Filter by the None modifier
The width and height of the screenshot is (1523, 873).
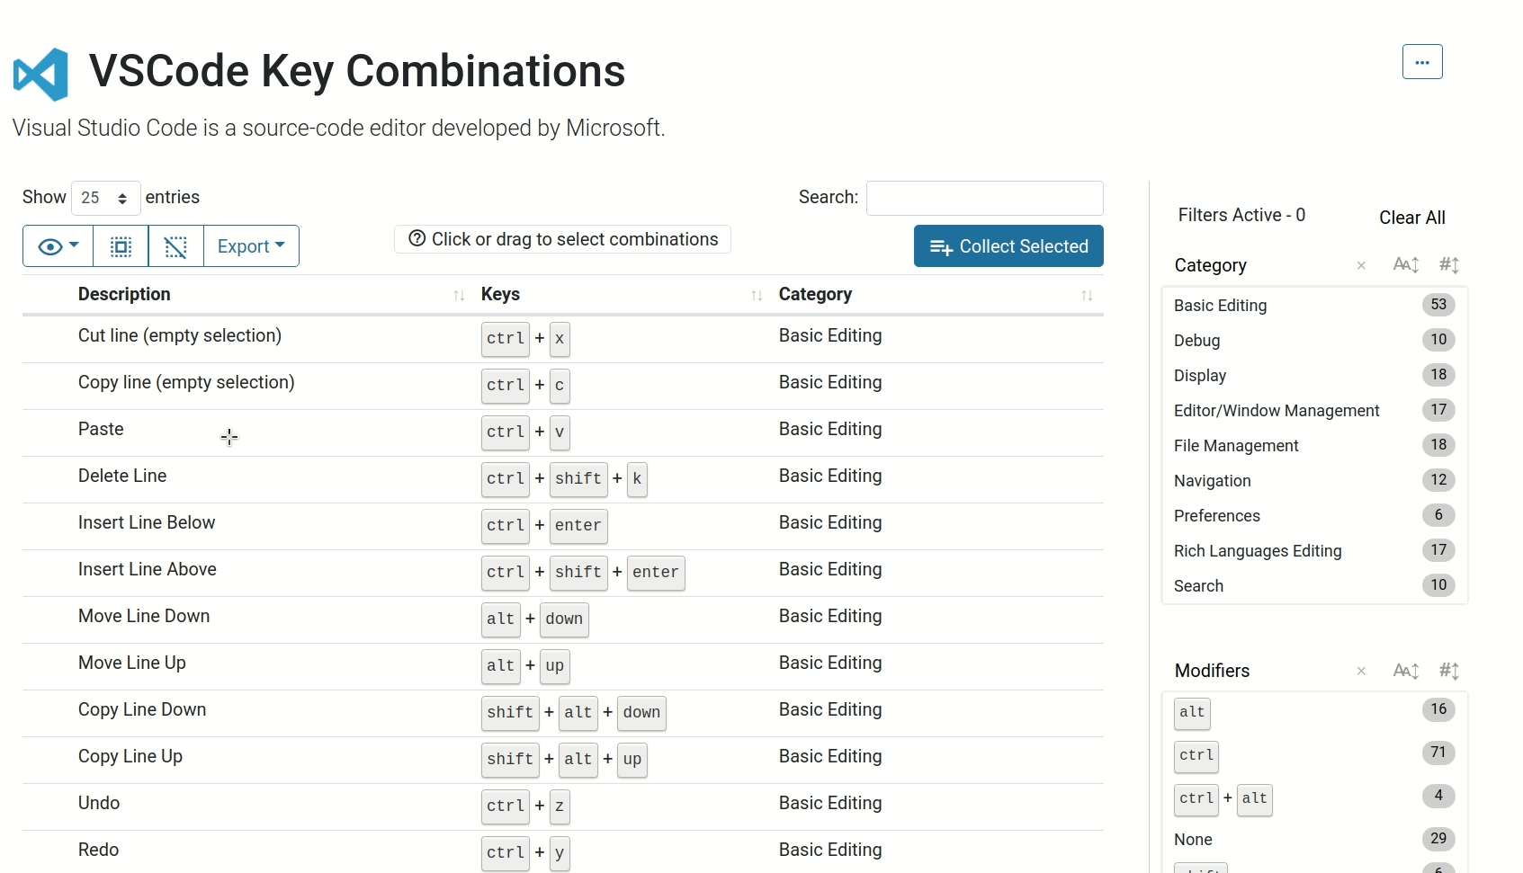tap(1314, 840)
